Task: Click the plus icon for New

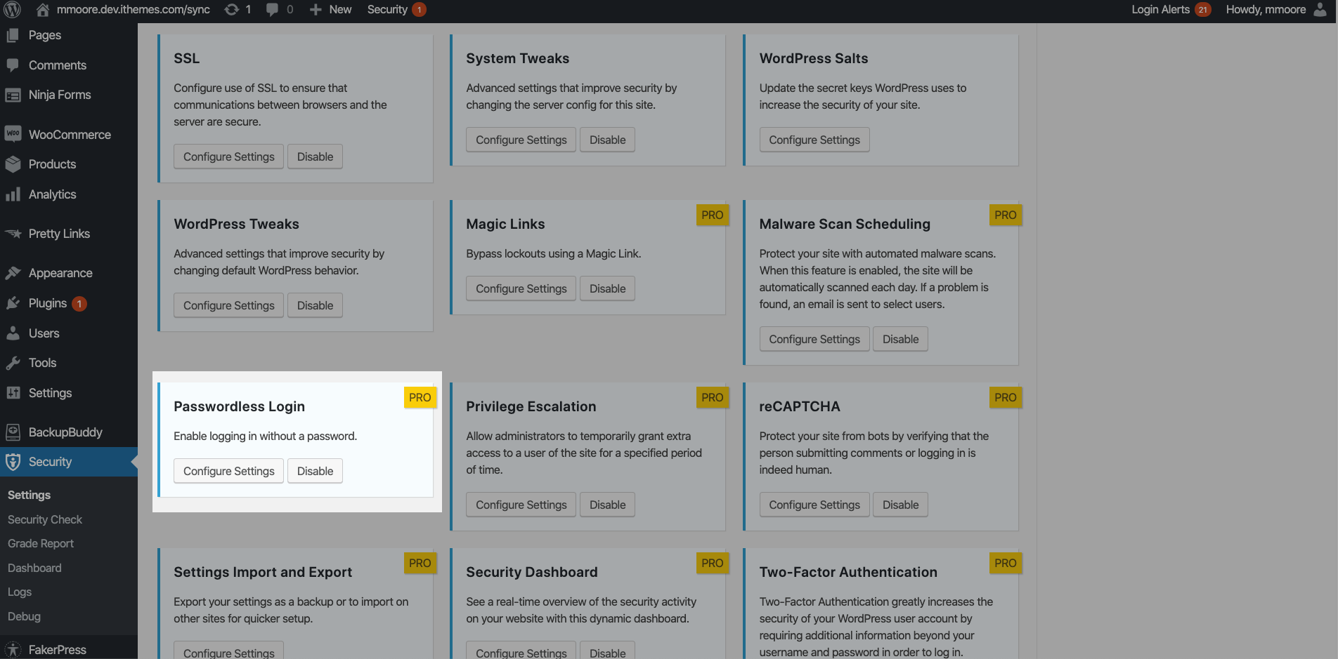Action: pyautogui.click(x=316, y=9)
